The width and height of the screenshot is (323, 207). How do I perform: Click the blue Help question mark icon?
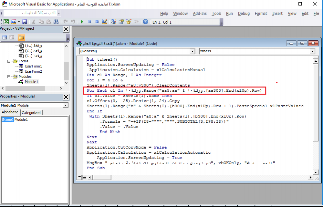145,22
